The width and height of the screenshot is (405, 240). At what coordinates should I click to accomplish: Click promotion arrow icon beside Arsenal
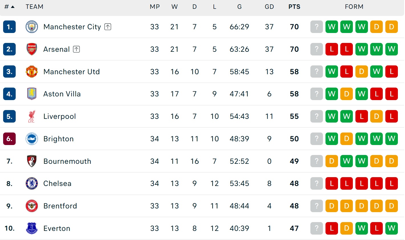[x=76, y=49]
